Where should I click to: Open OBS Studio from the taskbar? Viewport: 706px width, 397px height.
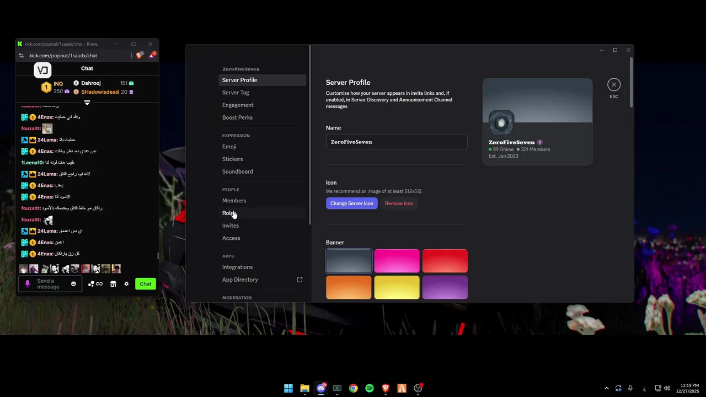[x=418, y=388]
